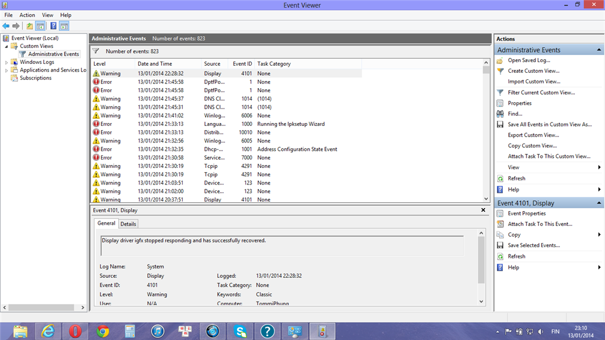Image resolution: width=605 pixels, height=340 pixels.
Task: Expand the Copy submenu arrow in Actions
Action: click(599, 235)
